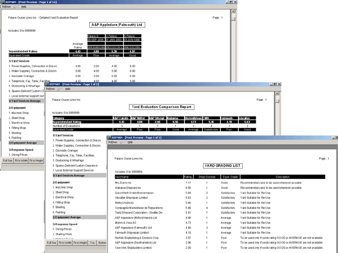Click the REFMAN icon in the Page 1 of 1 title bar
The height and width of the screenshot is (253, 338).
pyautogui.click(x=110, y=137)
